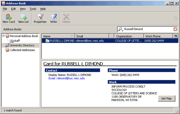Viewport: 180px width, 114px height.
Task: Click the 1180 OBSERVATORY DR address line
Action: click(x=126, y=97)
